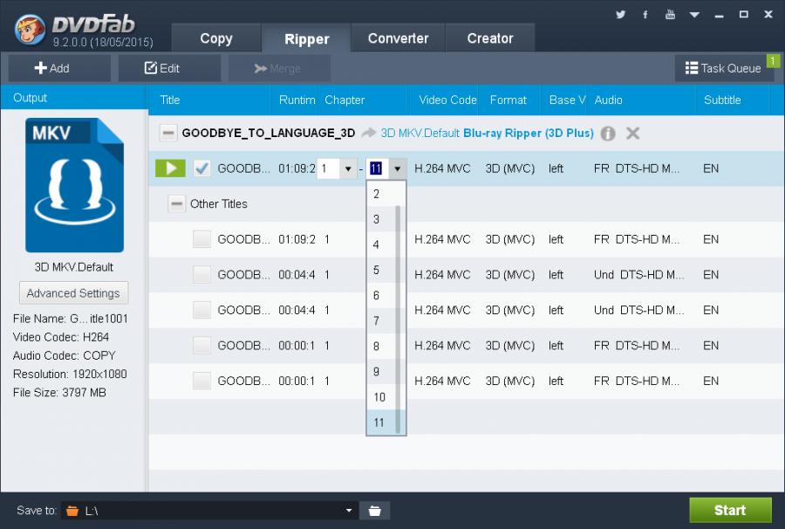Click the Facebook icon in title bar
Image resolution: width=785 pixels, height=529 pixels.
pos(645,14)
